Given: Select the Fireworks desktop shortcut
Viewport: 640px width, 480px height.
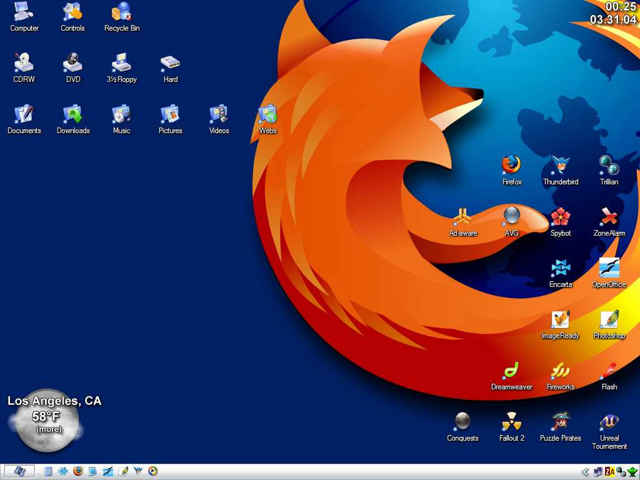Looking at the screenshot, I should (561, 376).
